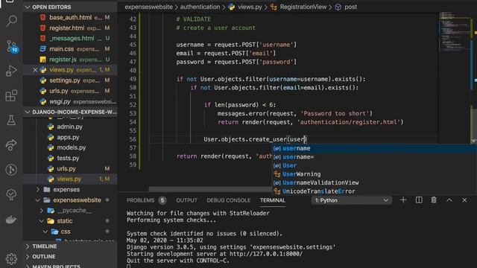This screenshot has height=268, width=477.
Task: Select 'username=' autocomplete suggestion
Action: tap(374, 157)
